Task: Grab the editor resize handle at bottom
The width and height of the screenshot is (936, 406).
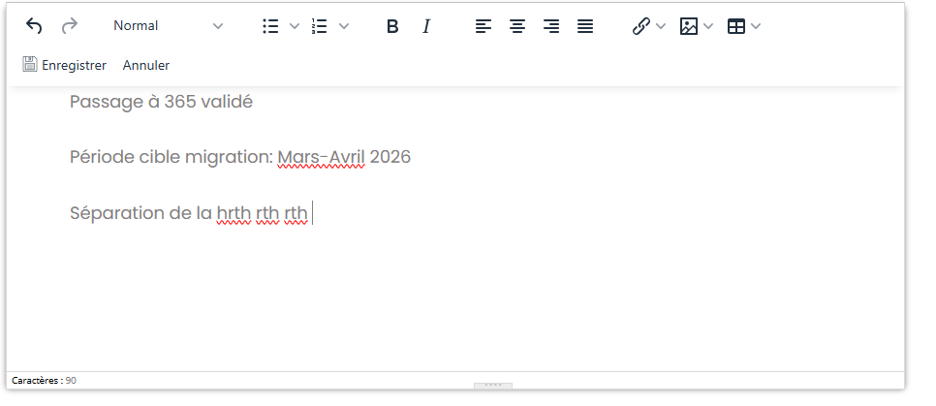Action: (x=492, y=386)
